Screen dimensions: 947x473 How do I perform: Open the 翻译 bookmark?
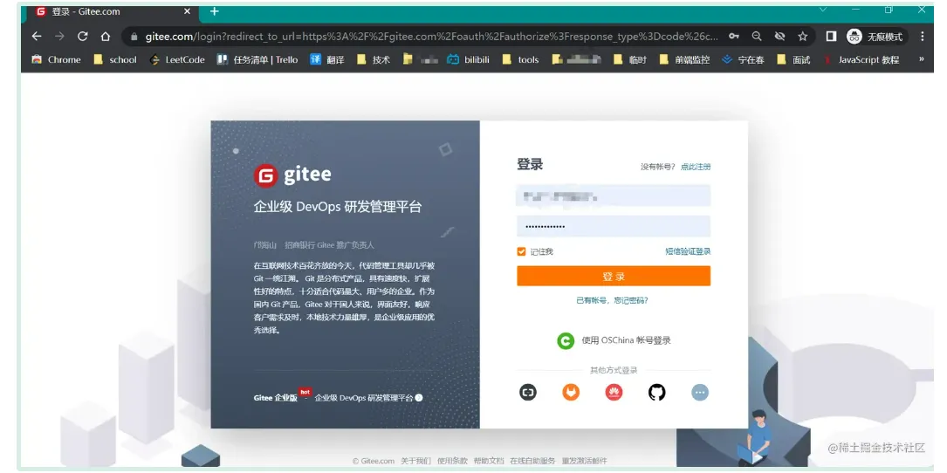[x=327, y=60]
